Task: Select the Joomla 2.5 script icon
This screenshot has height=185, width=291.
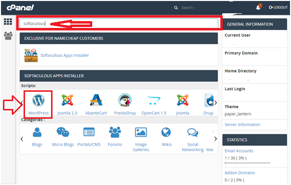Action: 67,105
